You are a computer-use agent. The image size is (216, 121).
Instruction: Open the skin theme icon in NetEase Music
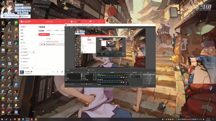click(x=83, y=22)
